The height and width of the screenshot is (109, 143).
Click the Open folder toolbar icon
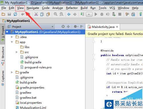(x=3, y=14)
